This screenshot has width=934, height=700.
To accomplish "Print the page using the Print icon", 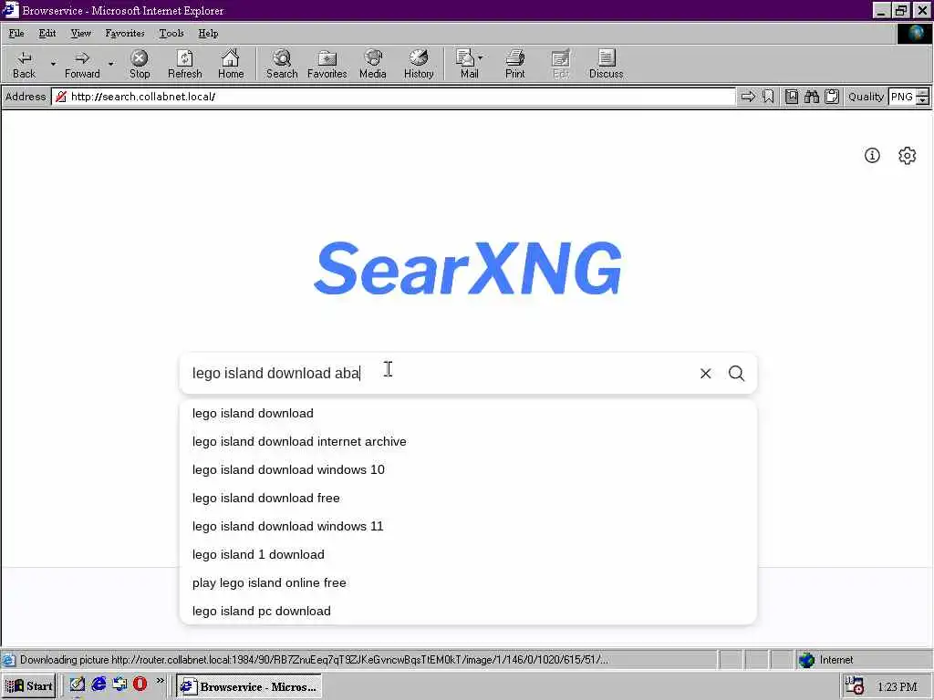I will (515, 65).
